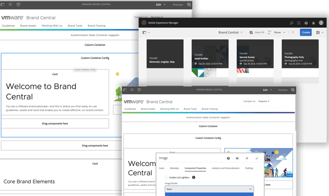Click Preview button in front editor window
329x196 pixels.
click(283, 90)
